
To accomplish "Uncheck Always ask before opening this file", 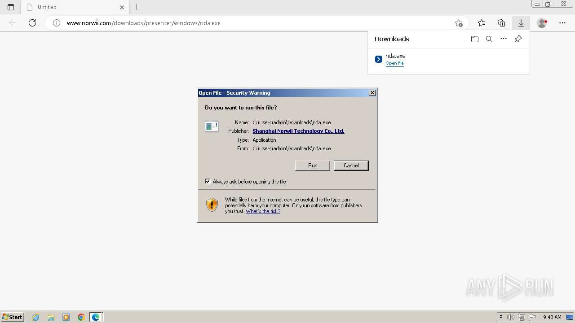I will pos(208,182).
